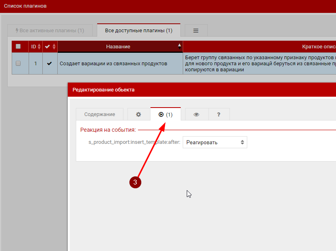Switch to the play icon events tab (1)

coord(165,114)
